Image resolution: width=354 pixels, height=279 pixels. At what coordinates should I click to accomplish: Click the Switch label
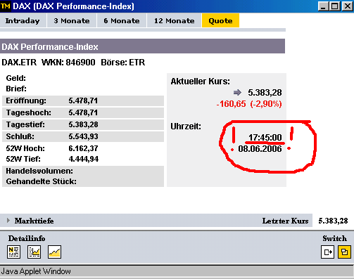pyautogui.click(x=334, y=238)
